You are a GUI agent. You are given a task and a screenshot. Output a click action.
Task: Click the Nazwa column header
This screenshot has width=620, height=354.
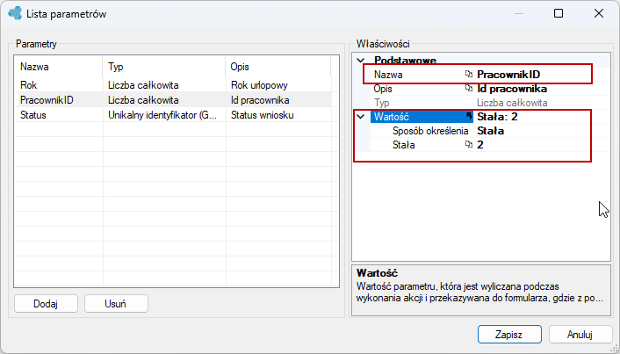click(x=58, y=67)
